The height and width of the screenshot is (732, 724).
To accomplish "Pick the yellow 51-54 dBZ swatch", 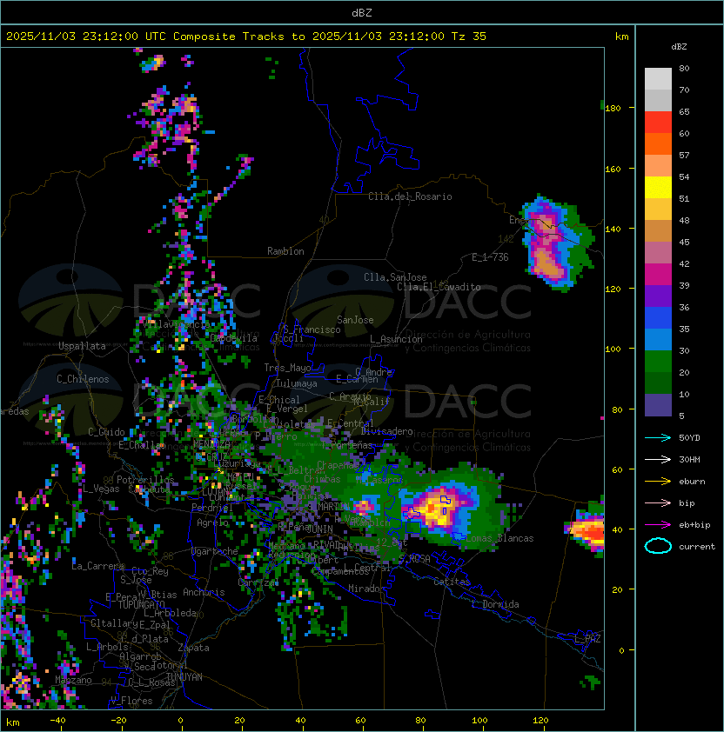I will (x=658, y=188).
